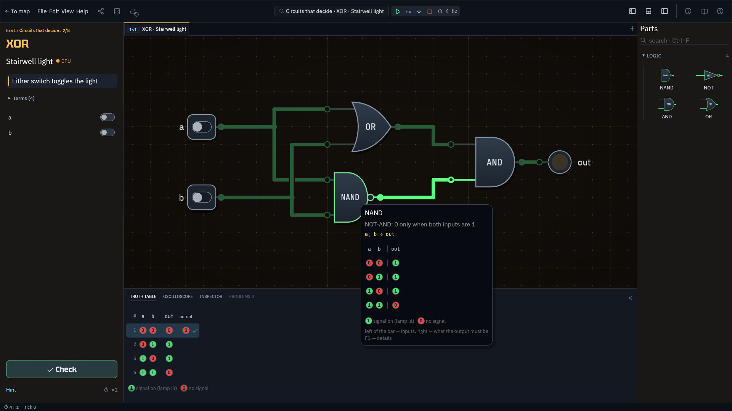
Task: Toggle input a switch in left panel
Action: tap(108, 117)
